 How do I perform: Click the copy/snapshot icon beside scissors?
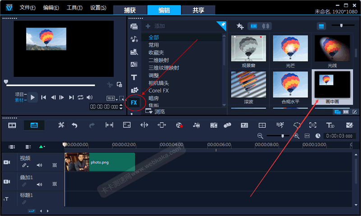click(x=119, y=85)
